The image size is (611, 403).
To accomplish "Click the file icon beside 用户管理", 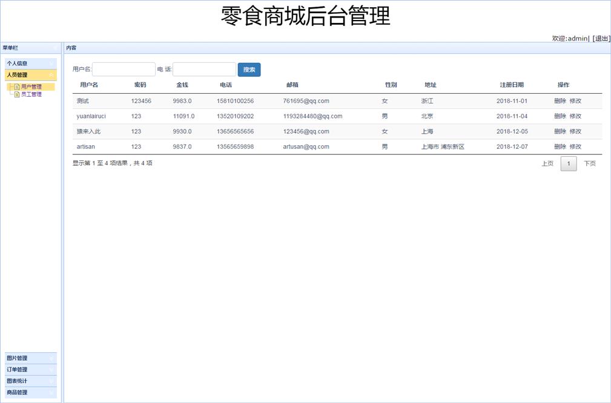I will [17, 87].
